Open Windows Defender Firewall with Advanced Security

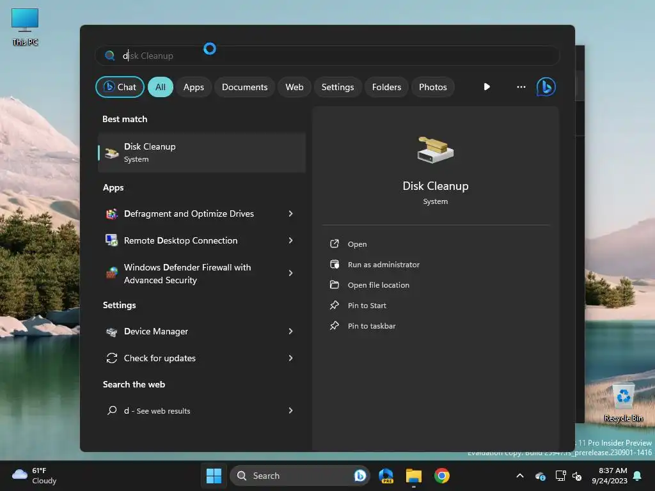201,273
